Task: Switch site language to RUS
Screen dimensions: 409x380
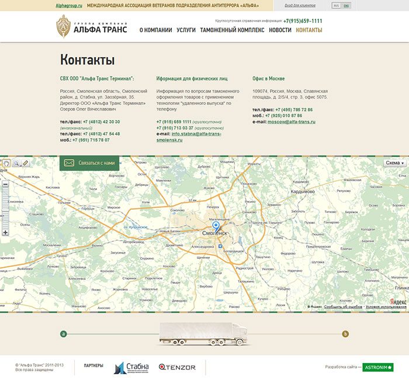Action: pos(336,5)
